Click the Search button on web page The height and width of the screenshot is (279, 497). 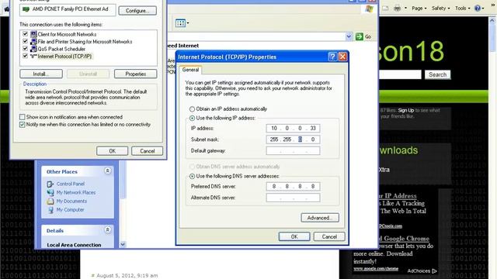click(437, 74)
